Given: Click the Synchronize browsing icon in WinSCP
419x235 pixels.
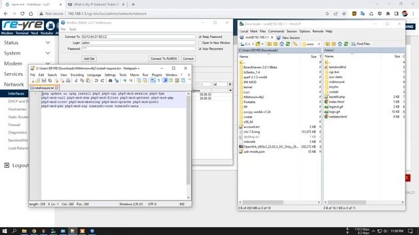Looking at the screenshot, I should pos(295,44).
